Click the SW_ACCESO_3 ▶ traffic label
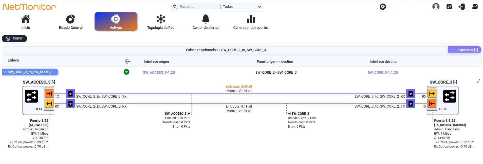The image size is (483, 164). click(x=177, y=114)
